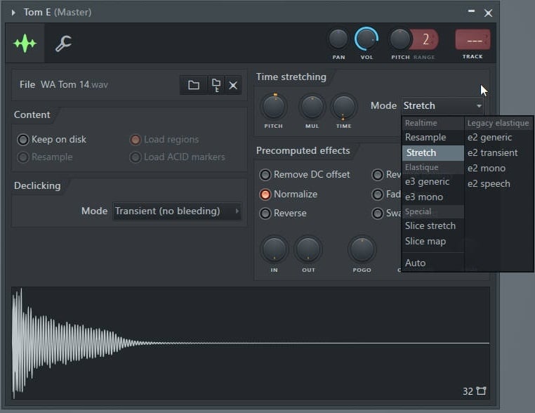Close the Tom E channel window
Image resolution: width=535 pixels, height=413 pixels.
click(488, 13)
